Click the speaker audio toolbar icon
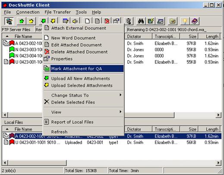Screen dimensions: 224x175 click(x=75, y=21)
